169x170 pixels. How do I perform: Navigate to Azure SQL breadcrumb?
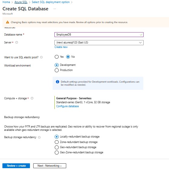pos(21,2)
